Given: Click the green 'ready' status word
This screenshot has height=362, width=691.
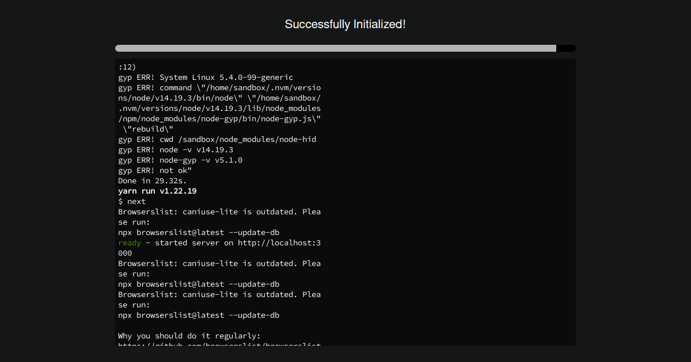Looking at the screenshot, I should point(130,243).
